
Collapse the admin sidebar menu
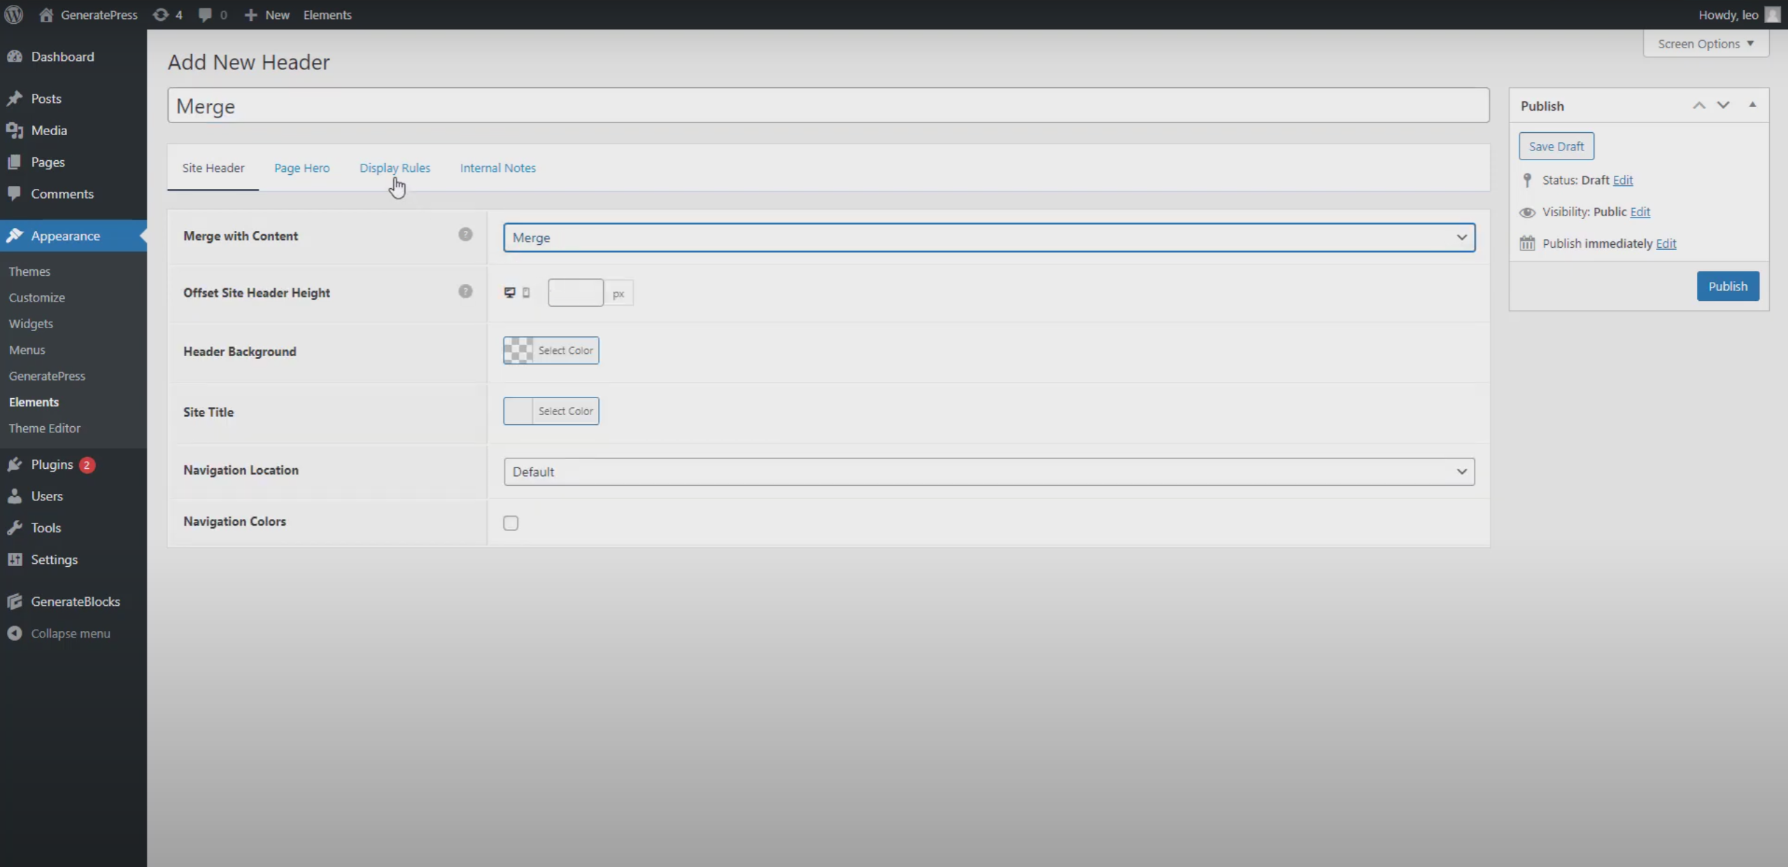70,633
